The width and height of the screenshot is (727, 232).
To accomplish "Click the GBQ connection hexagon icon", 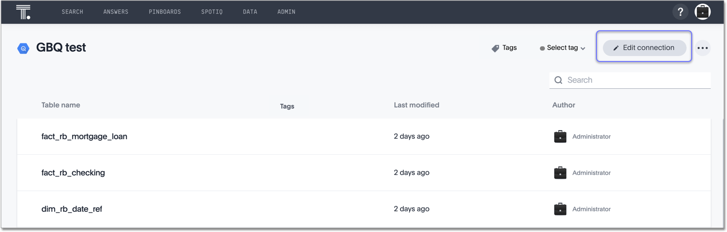I will click(x=23, y=48).
